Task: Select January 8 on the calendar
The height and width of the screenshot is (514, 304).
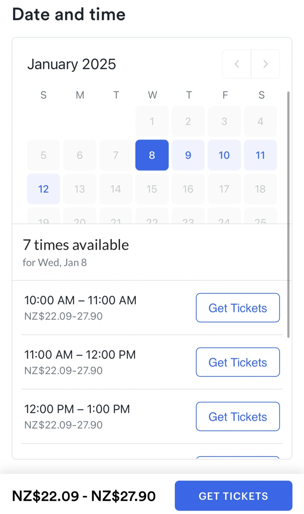Action: coord(152,155)
